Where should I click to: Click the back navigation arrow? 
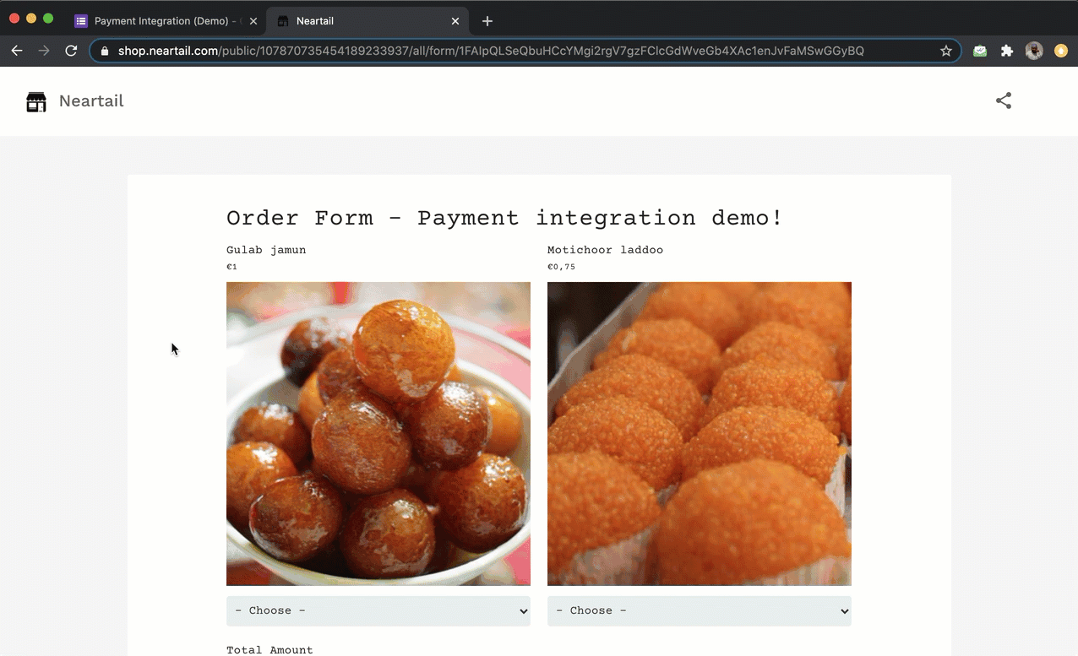click(17, 51)
